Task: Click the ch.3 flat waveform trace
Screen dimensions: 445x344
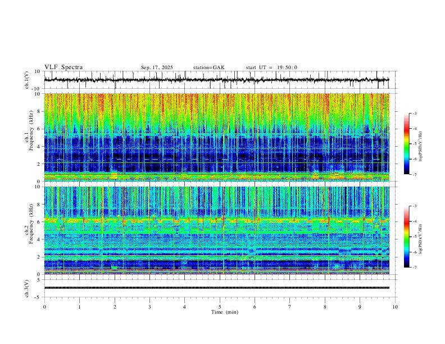Action: coord(216,288)
